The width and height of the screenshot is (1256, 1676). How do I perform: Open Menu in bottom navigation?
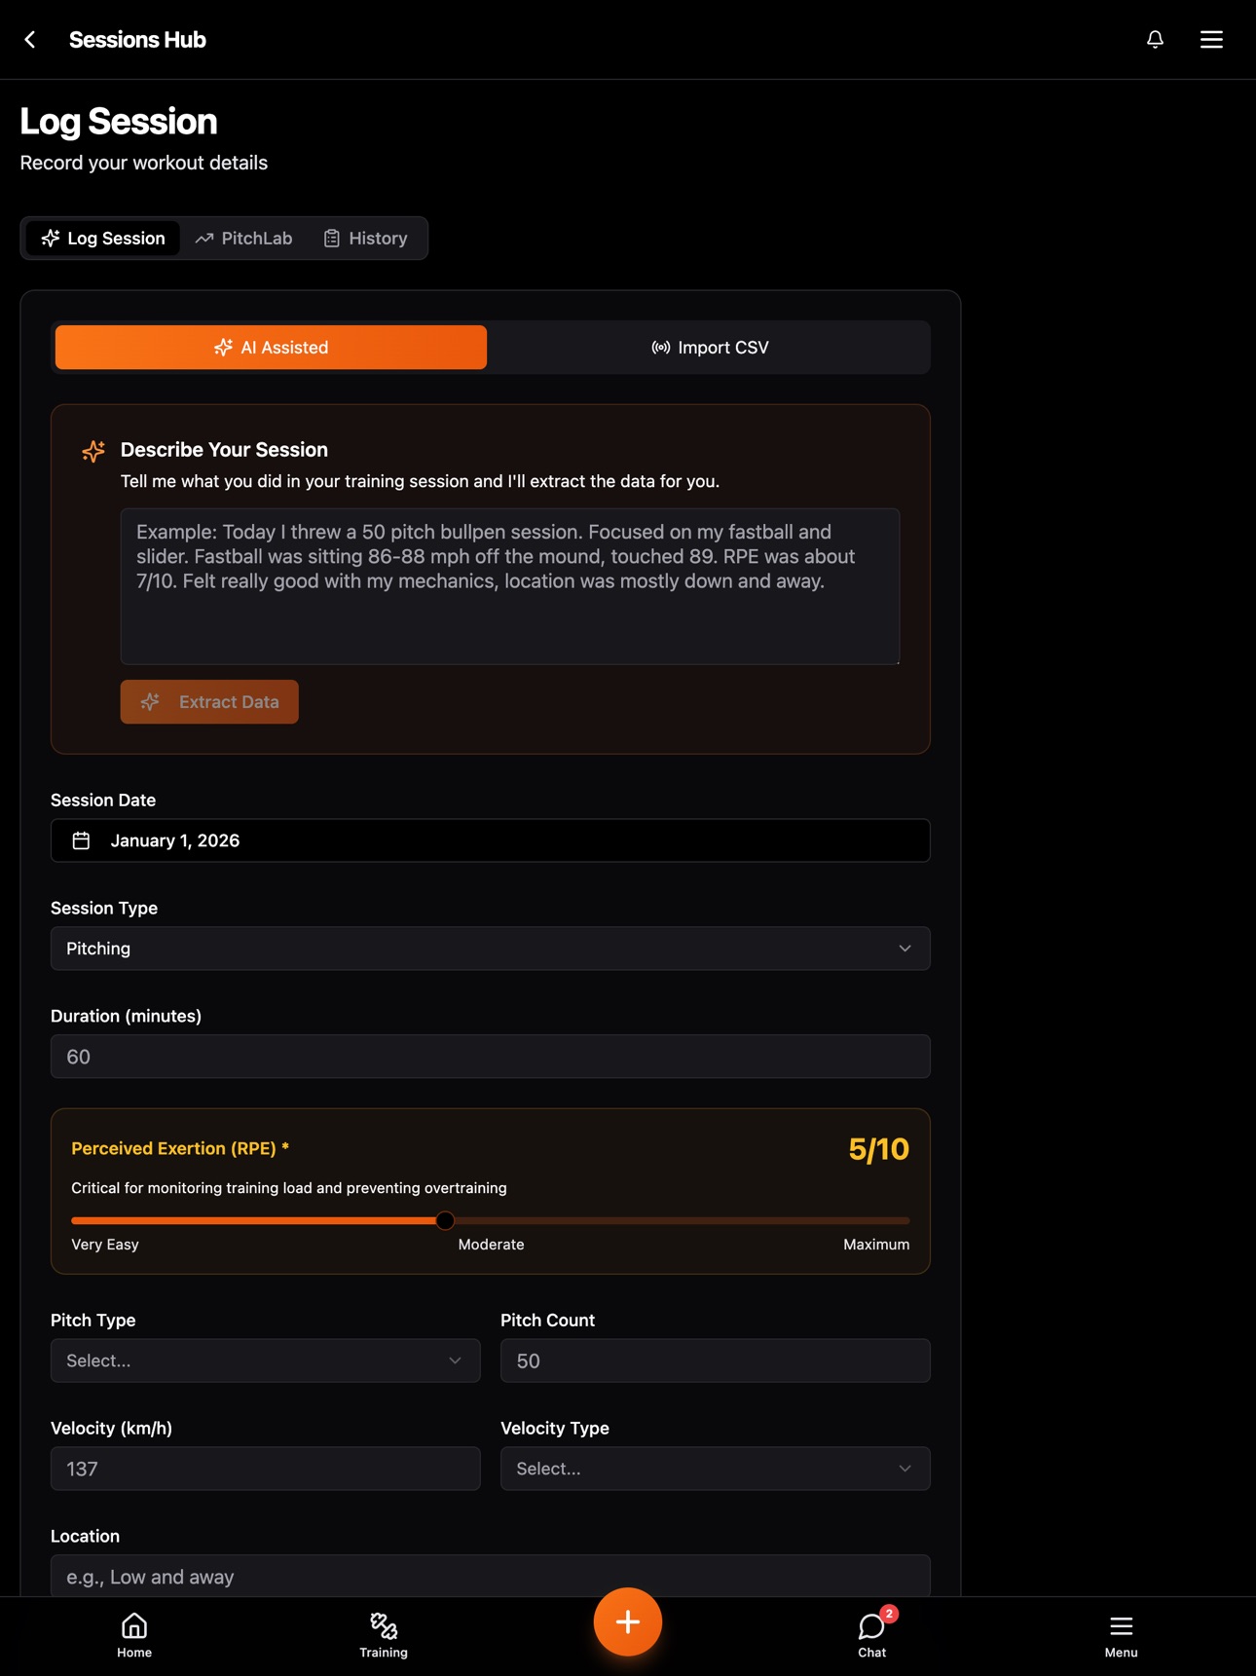tap(1121, 1635)
